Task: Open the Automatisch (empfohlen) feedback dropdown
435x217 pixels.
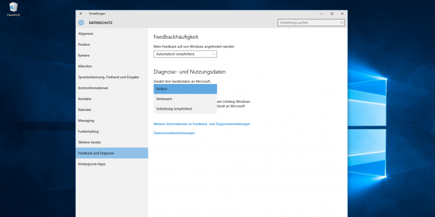Action: click(x=185, y=54)
